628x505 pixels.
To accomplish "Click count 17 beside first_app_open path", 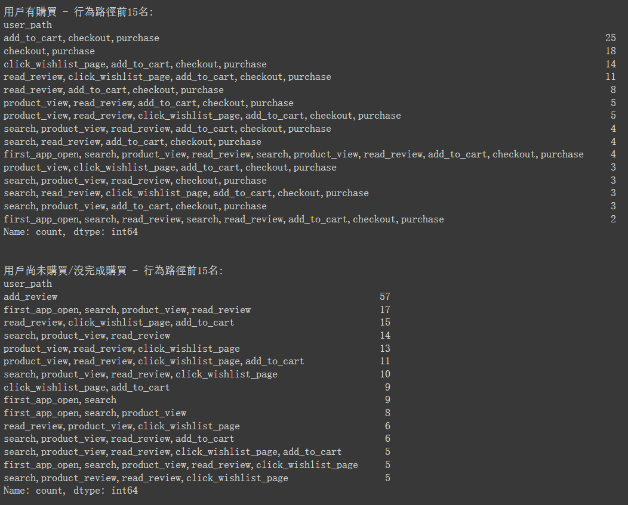I will [385, 309].
